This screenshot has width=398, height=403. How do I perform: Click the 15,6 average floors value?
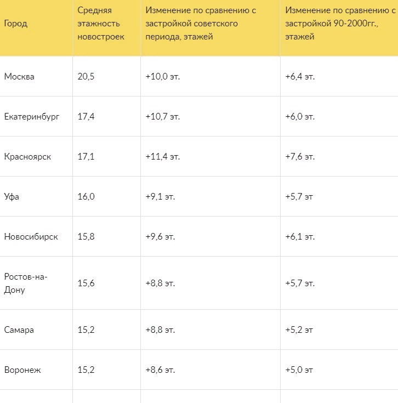[86, 283]
